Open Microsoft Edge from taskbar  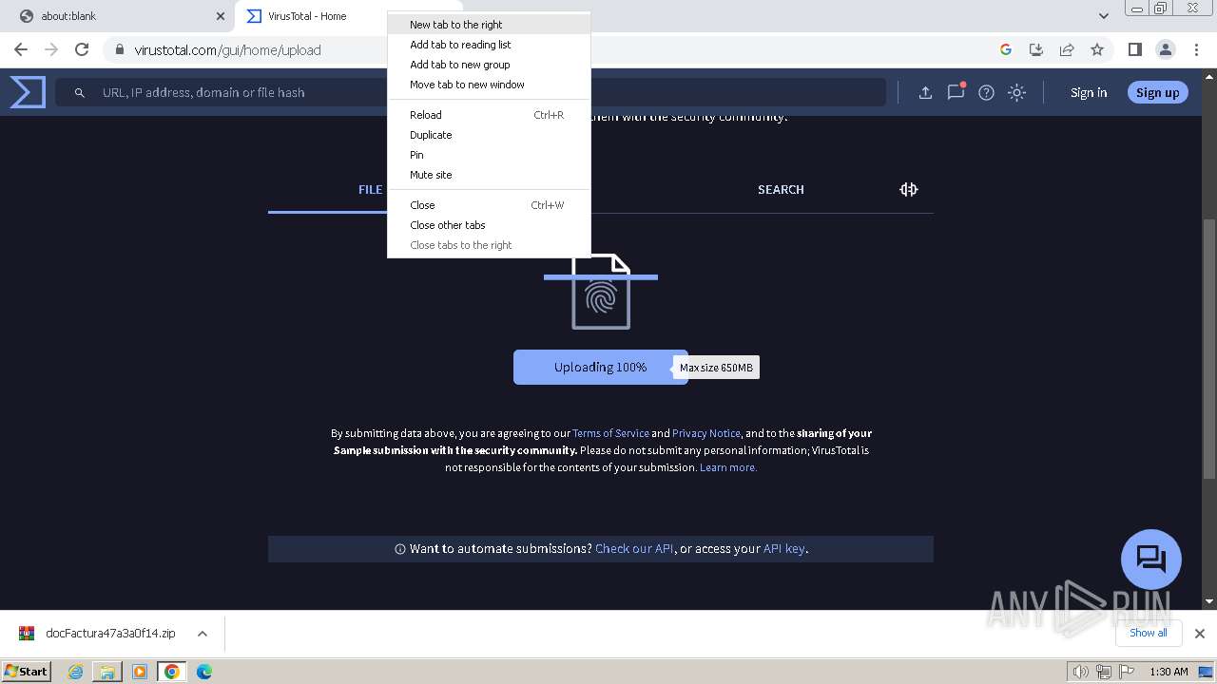[x=204, y=672]
